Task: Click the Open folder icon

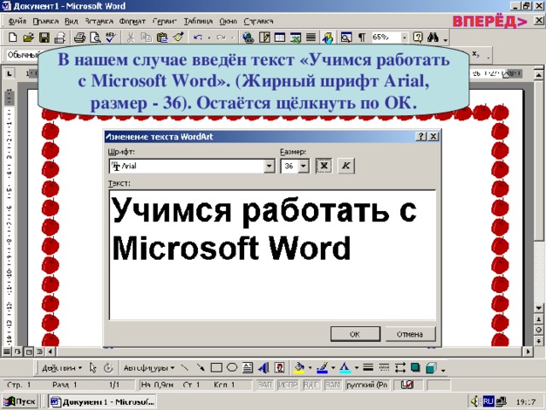Action: tap(28, 38)
